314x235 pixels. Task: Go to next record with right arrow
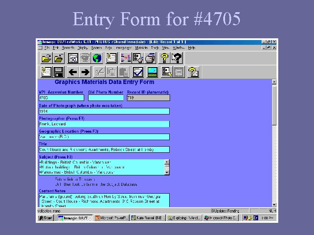click(85, 72)
